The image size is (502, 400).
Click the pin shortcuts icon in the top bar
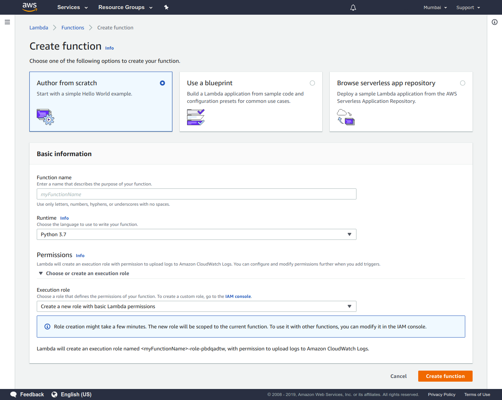click(166, 7)
